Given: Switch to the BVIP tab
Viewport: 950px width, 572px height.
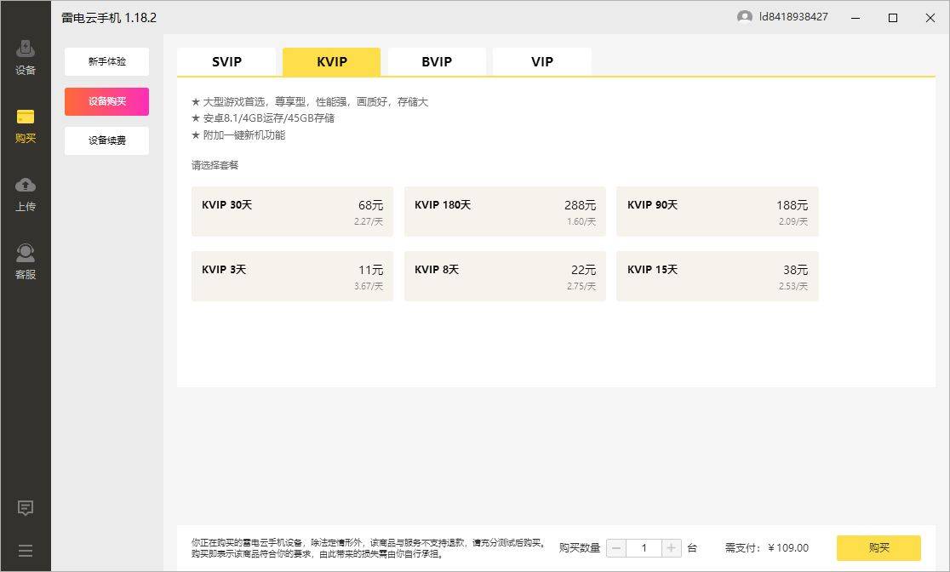Looking at the screenshot, I should 437,62.
